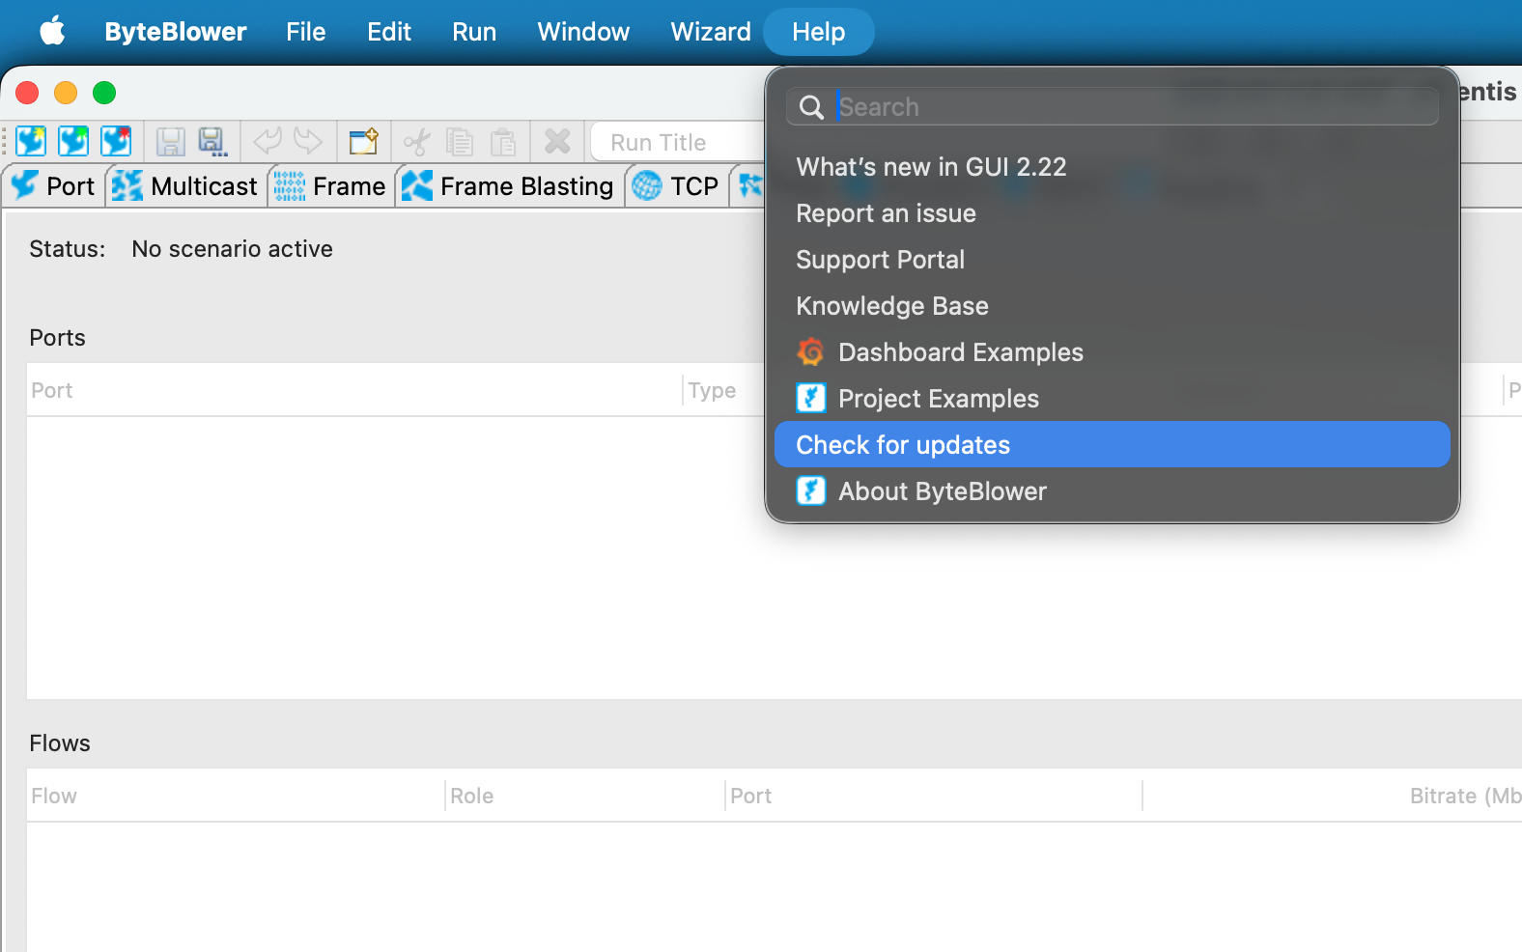The height and width of the screenshot is (952, 1522).
Task: Click the Delete X icon in toolbar
Action: click(557, 142)
